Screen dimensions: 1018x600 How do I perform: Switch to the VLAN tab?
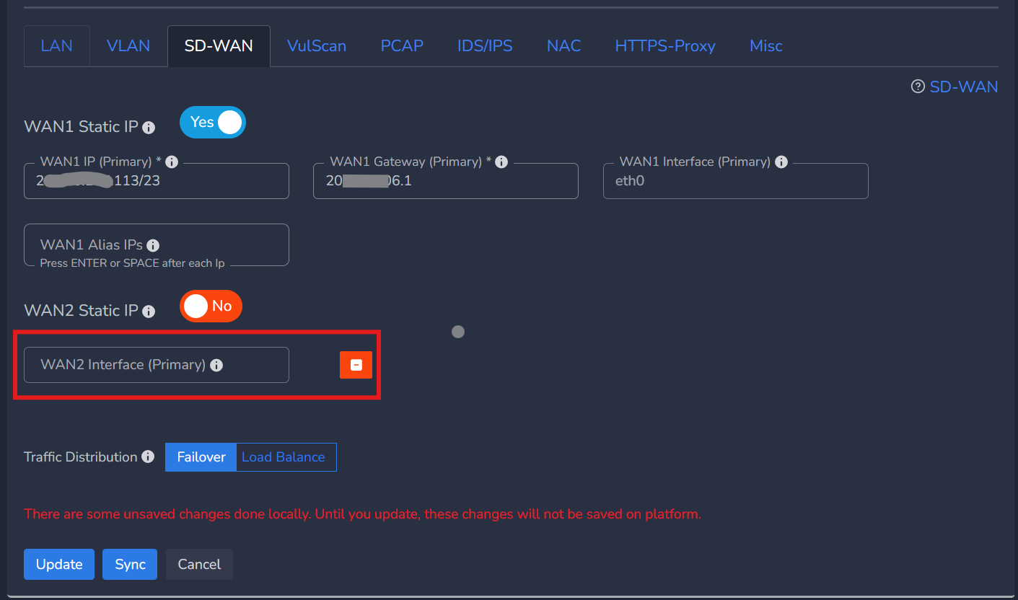coord(128,46)
